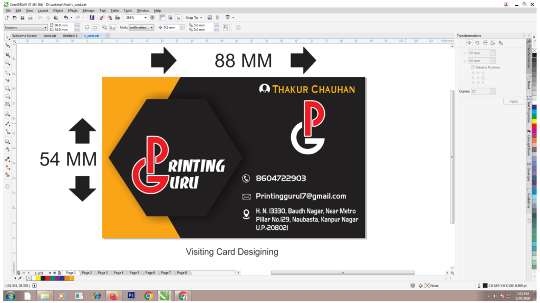Switch to the Untitled-1 document tab

coord(70,36)
